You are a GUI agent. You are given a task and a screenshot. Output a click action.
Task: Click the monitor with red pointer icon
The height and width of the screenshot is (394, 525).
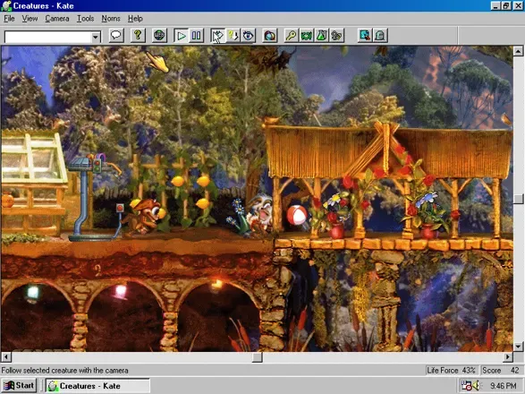coord(365,35)
